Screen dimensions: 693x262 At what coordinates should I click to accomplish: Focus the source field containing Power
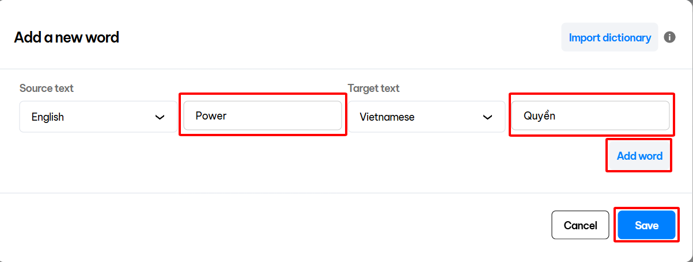(263, 116)
